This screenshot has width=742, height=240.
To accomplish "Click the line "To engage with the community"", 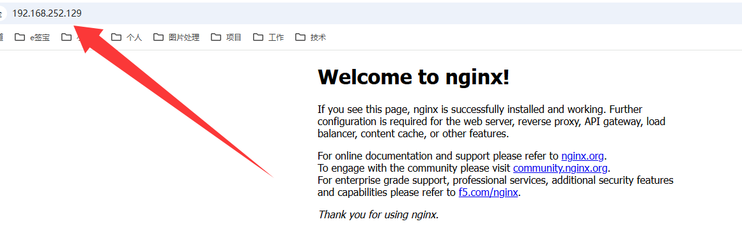I will (x=464, y=168).
